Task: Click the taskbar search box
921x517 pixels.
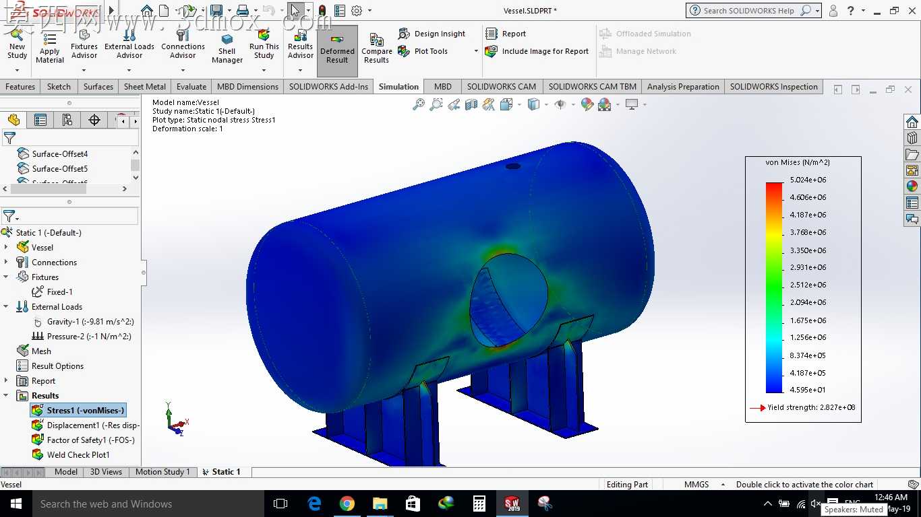Action: pyautogui.click(x=148, y=504)
